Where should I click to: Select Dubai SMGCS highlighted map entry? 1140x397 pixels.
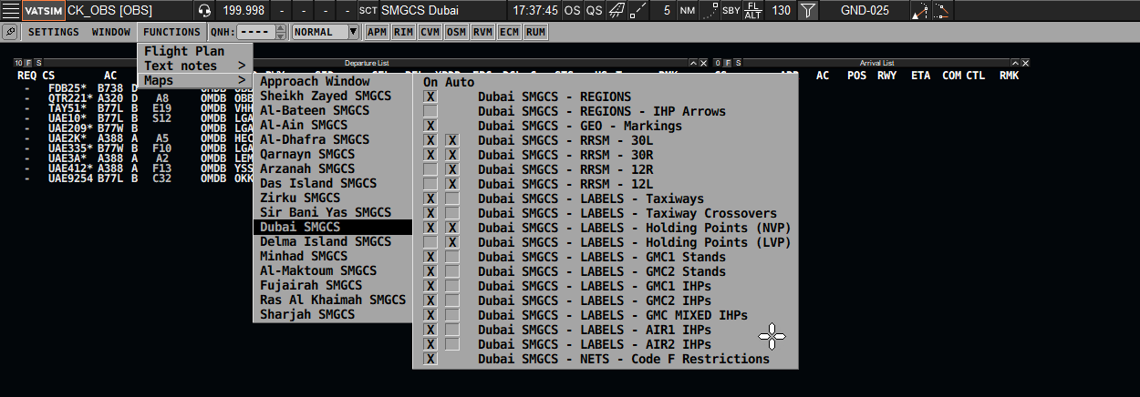333,228
